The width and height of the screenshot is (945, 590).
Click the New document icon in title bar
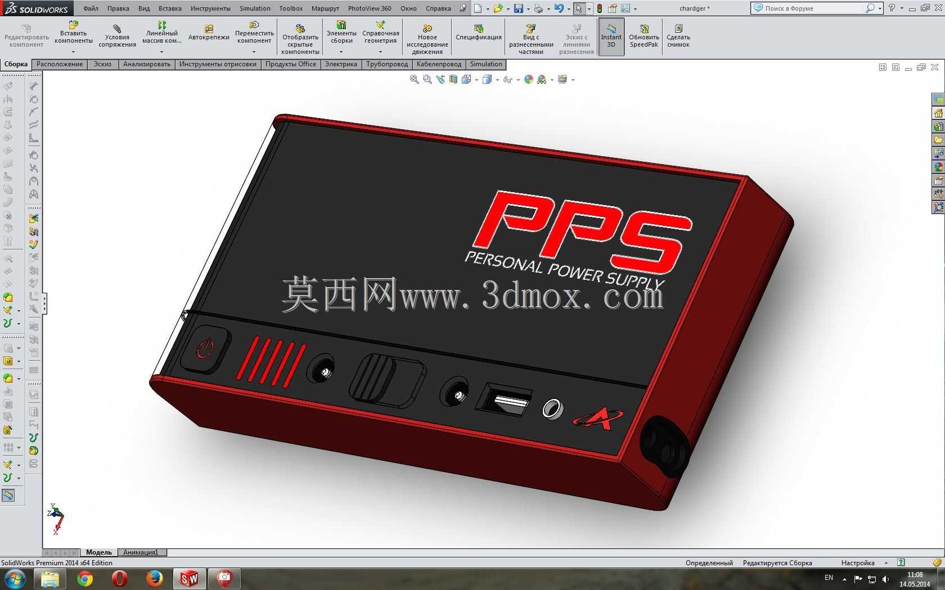click(x=478, y=8)
